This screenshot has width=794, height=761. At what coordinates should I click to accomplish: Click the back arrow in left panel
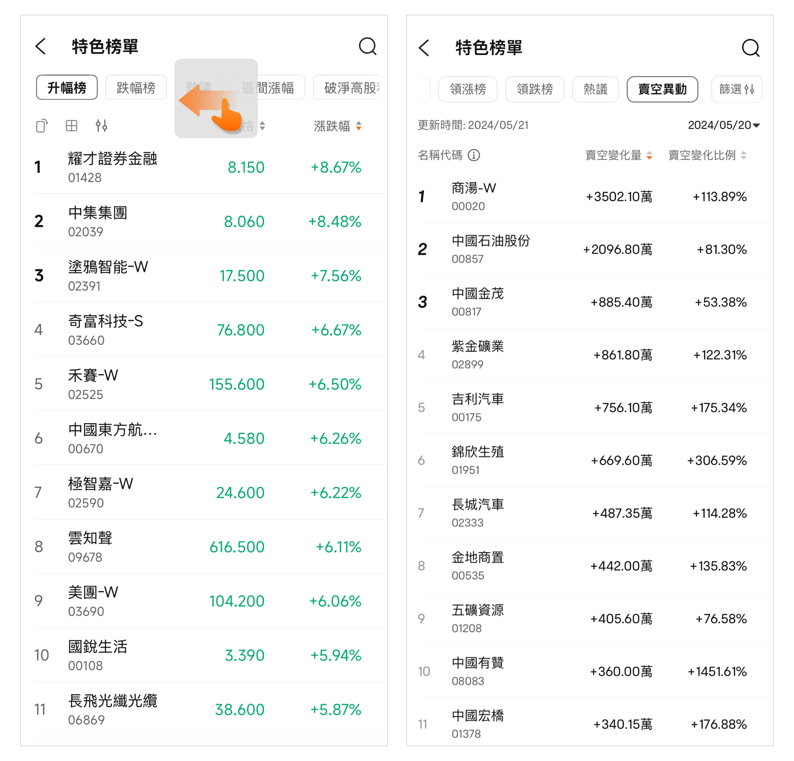pos(40,47)
